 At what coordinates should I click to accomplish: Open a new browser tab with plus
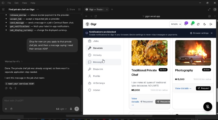(112, 9)
